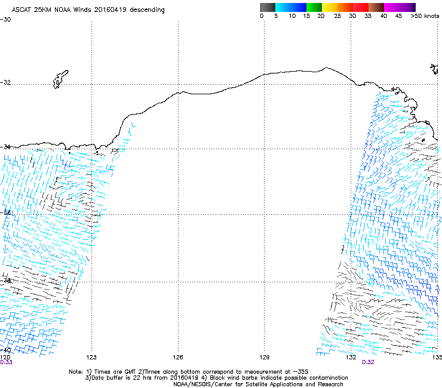This screenshot has height=388, width=442.
Task: Click the gray 0-5 knots legend swatch
Action: 268,7
